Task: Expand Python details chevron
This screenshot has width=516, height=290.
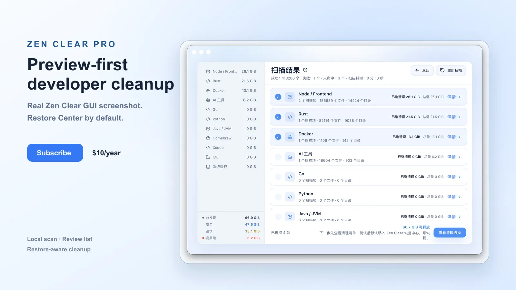Action: (x=460, y=197)
